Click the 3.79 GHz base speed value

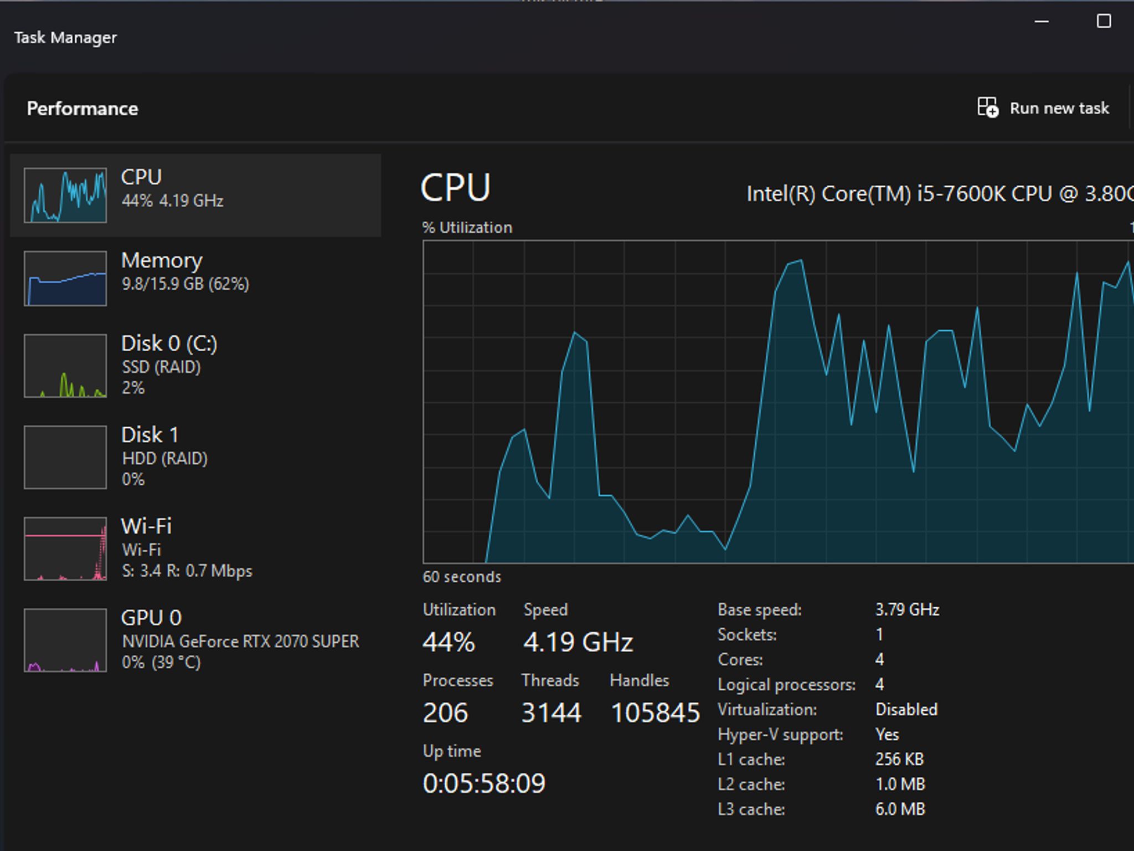(907, 610)
